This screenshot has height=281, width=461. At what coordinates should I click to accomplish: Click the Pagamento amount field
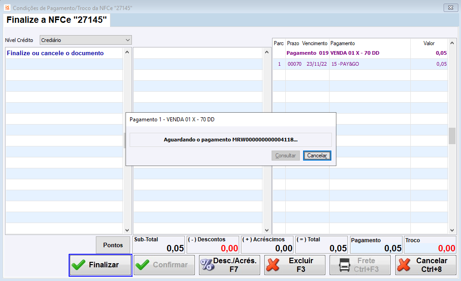(x=376, y=245)
